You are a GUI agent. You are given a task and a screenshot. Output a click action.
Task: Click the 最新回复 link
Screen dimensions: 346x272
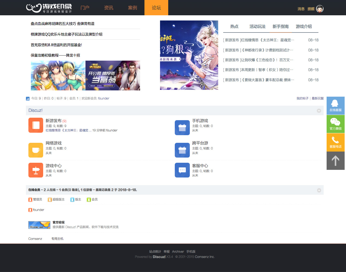coord(318,98)
